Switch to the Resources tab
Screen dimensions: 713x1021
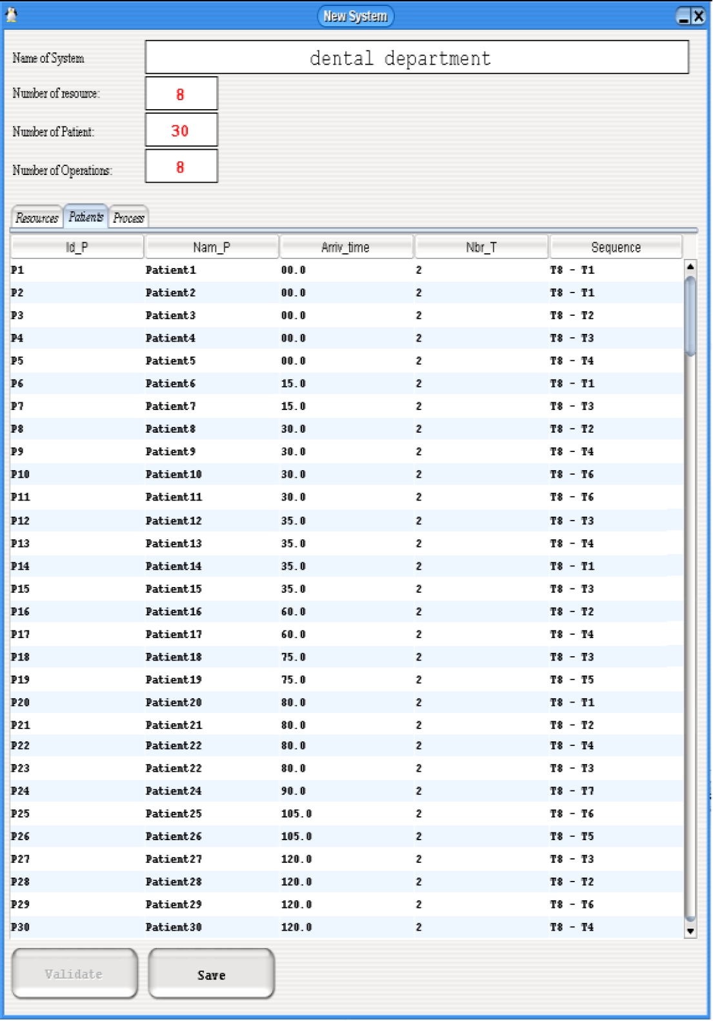tap(37, 218)
